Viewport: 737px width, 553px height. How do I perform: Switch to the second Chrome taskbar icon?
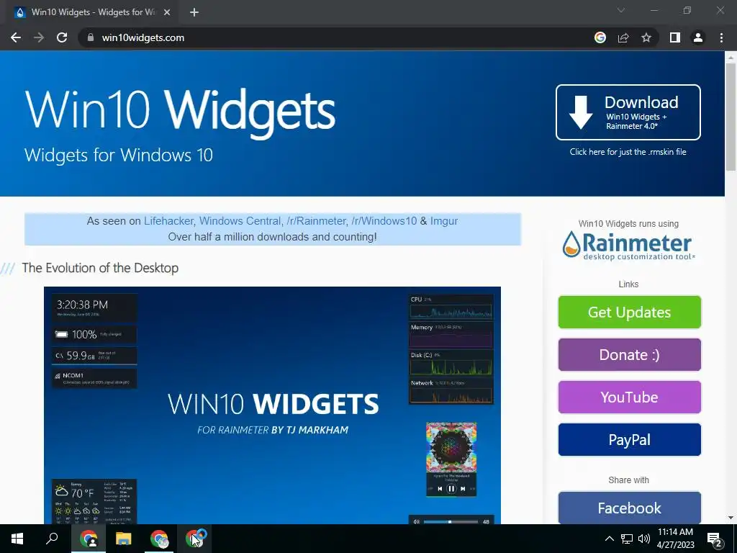(159, 539)
